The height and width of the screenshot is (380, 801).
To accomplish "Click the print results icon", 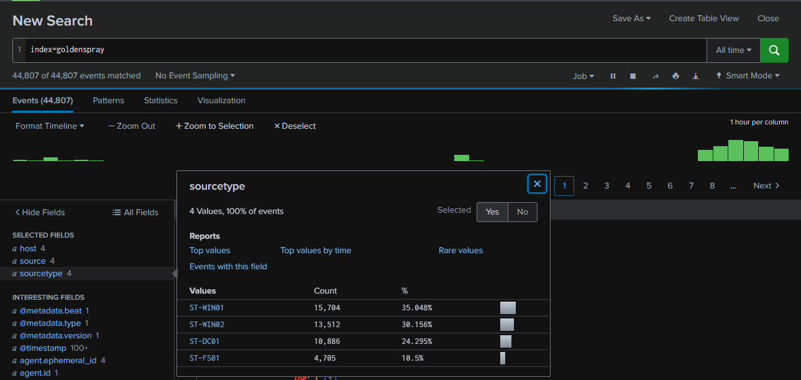I will 675,76.
